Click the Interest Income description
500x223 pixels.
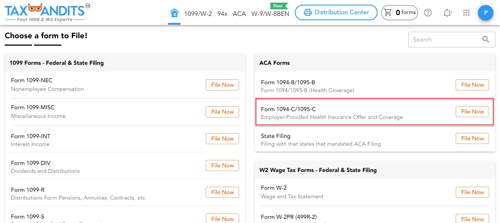(x=30, y=144)
